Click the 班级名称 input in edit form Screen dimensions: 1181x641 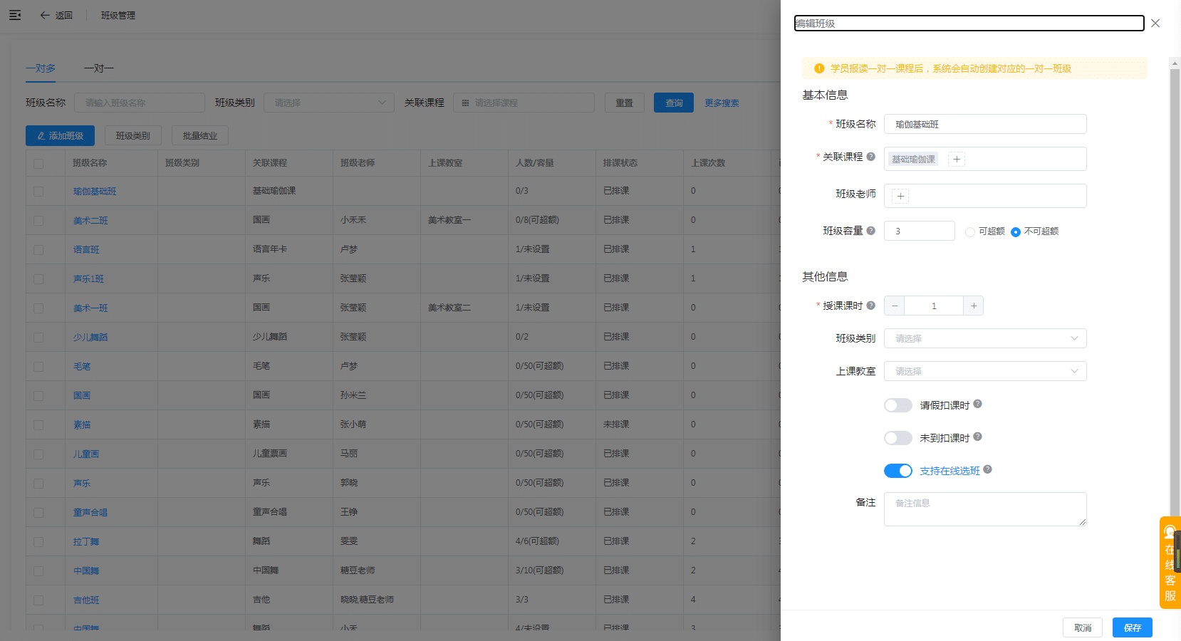(x=985, y=124)
